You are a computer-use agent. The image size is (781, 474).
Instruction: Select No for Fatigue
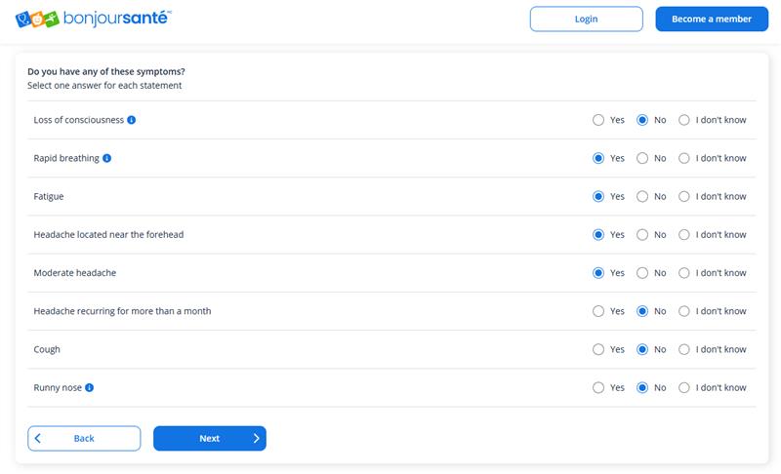[642, 196]
